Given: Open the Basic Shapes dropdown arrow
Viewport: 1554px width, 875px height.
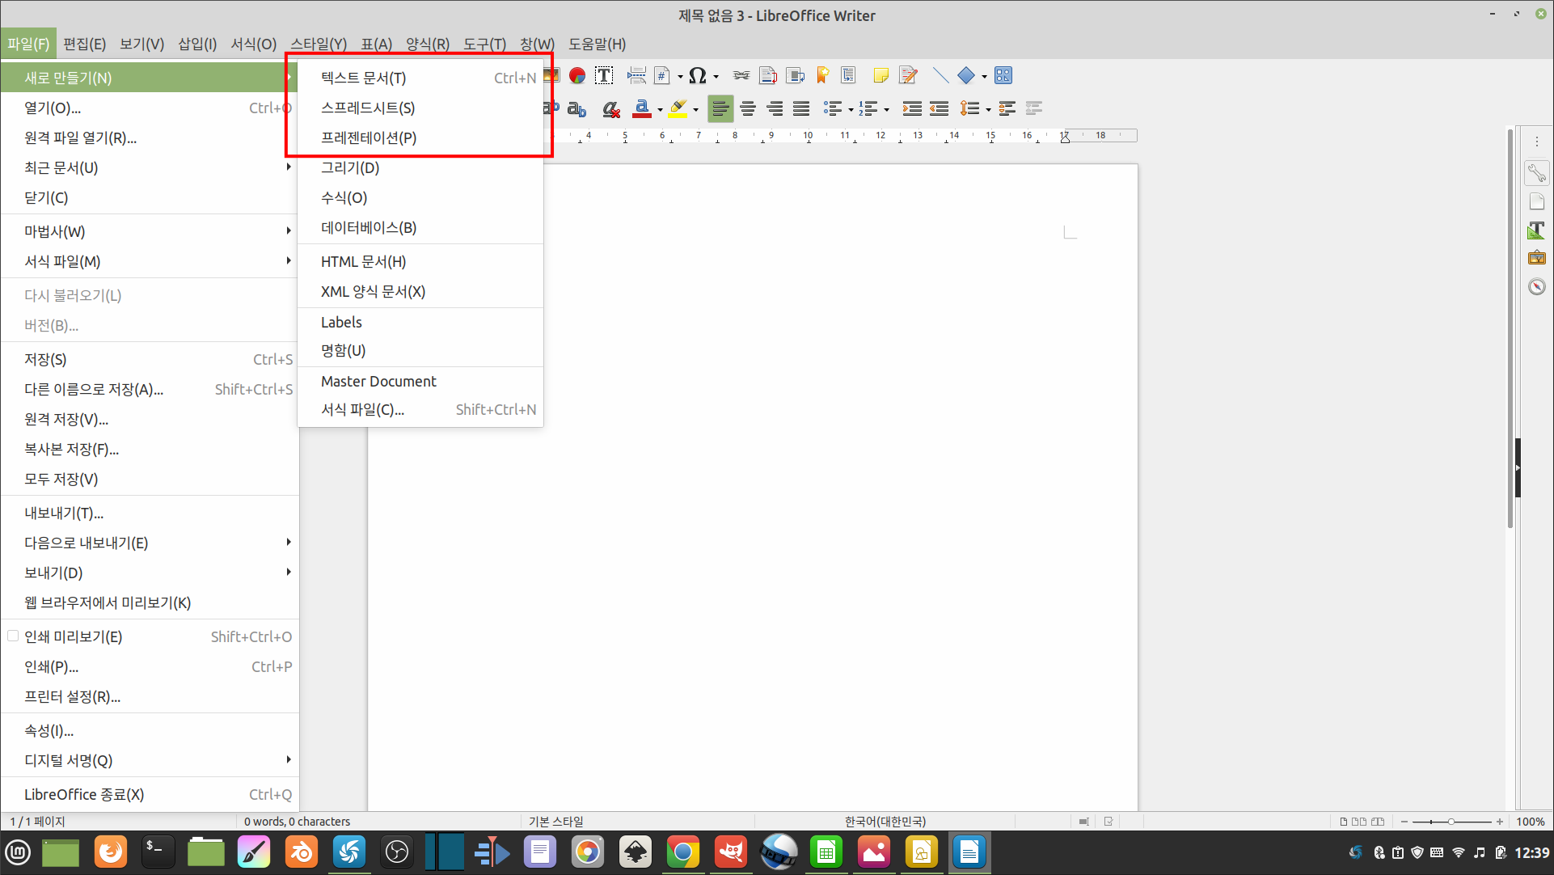Looking at the screenshot, I should pos(984,77).
